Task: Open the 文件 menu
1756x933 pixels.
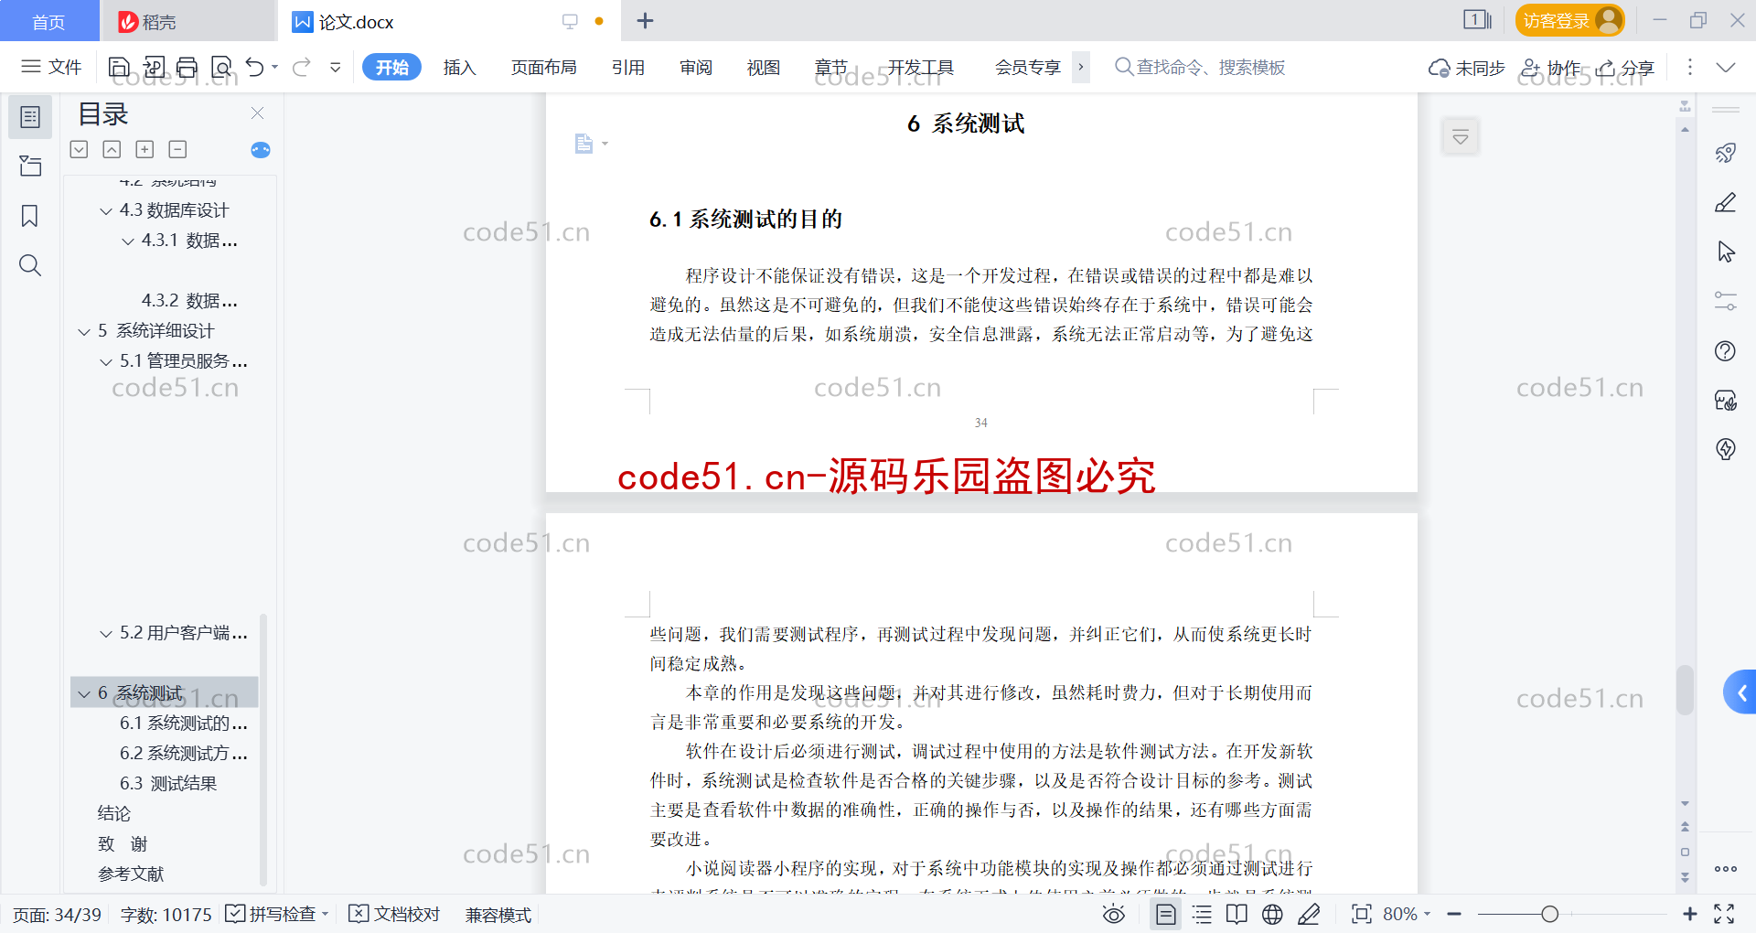Action: click(52, 67)
